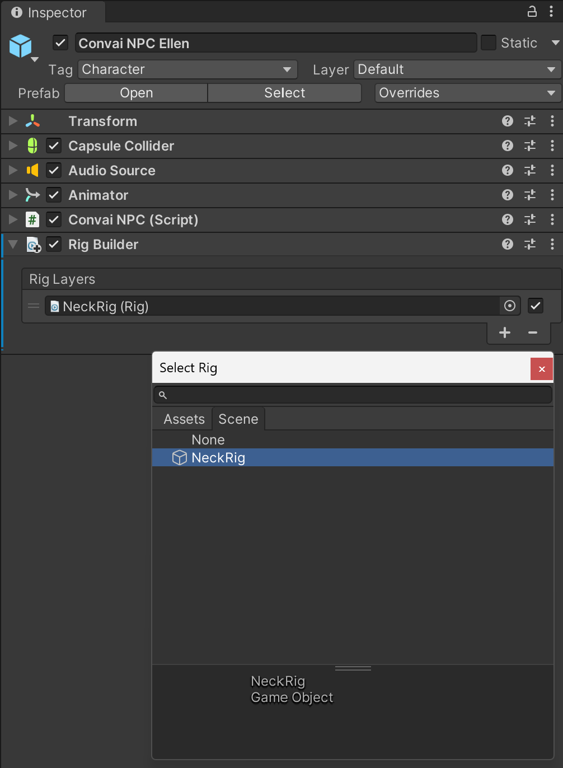
Task: Click the Animator component icon
Action: [x=32, y=195]
